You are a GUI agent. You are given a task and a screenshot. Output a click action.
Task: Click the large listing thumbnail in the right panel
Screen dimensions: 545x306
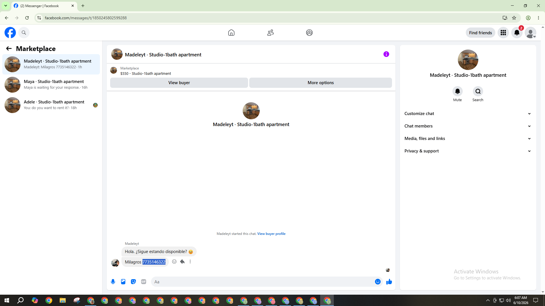(468, 60)
